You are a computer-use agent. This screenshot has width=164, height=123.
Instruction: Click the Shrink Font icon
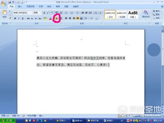(48, 13)
